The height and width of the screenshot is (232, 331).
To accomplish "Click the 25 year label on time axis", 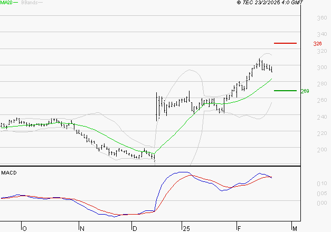I will (x=186, y=229).
